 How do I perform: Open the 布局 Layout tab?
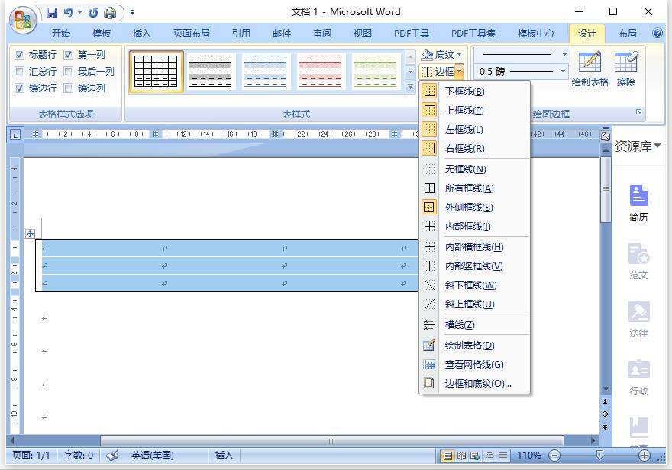[x=628, y=34]
